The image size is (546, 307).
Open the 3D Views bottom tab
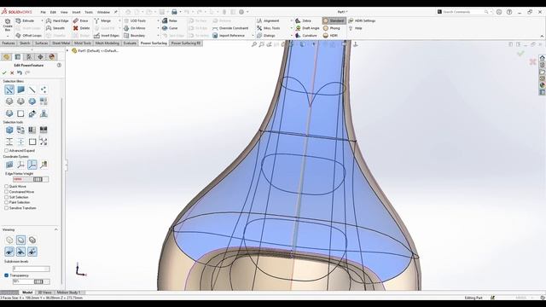[44, 293]
